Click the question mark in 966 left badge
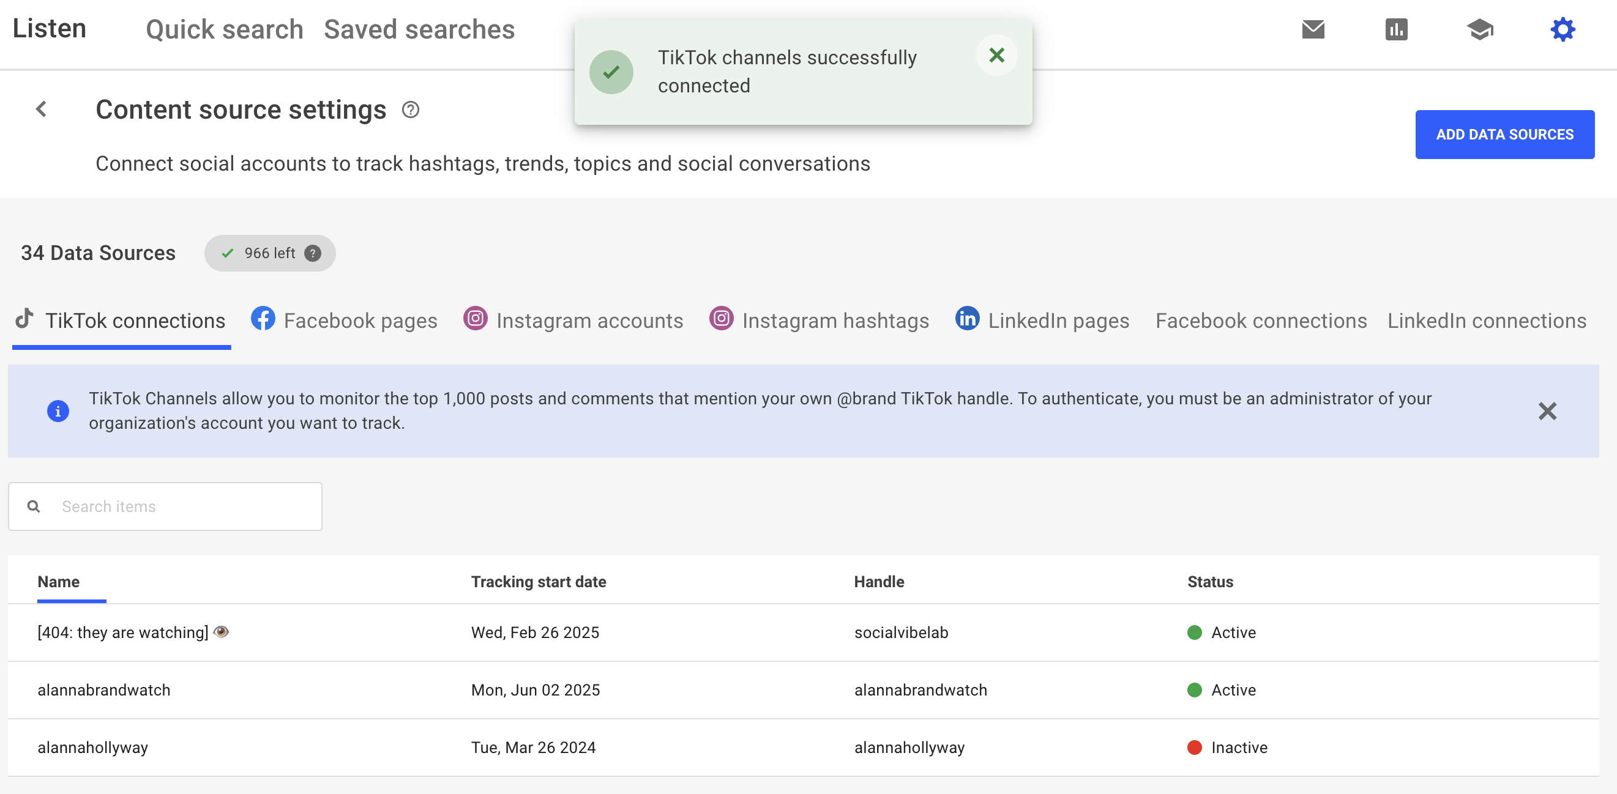The width and height of the screenshot is (1617, 794). pos(313,253)
